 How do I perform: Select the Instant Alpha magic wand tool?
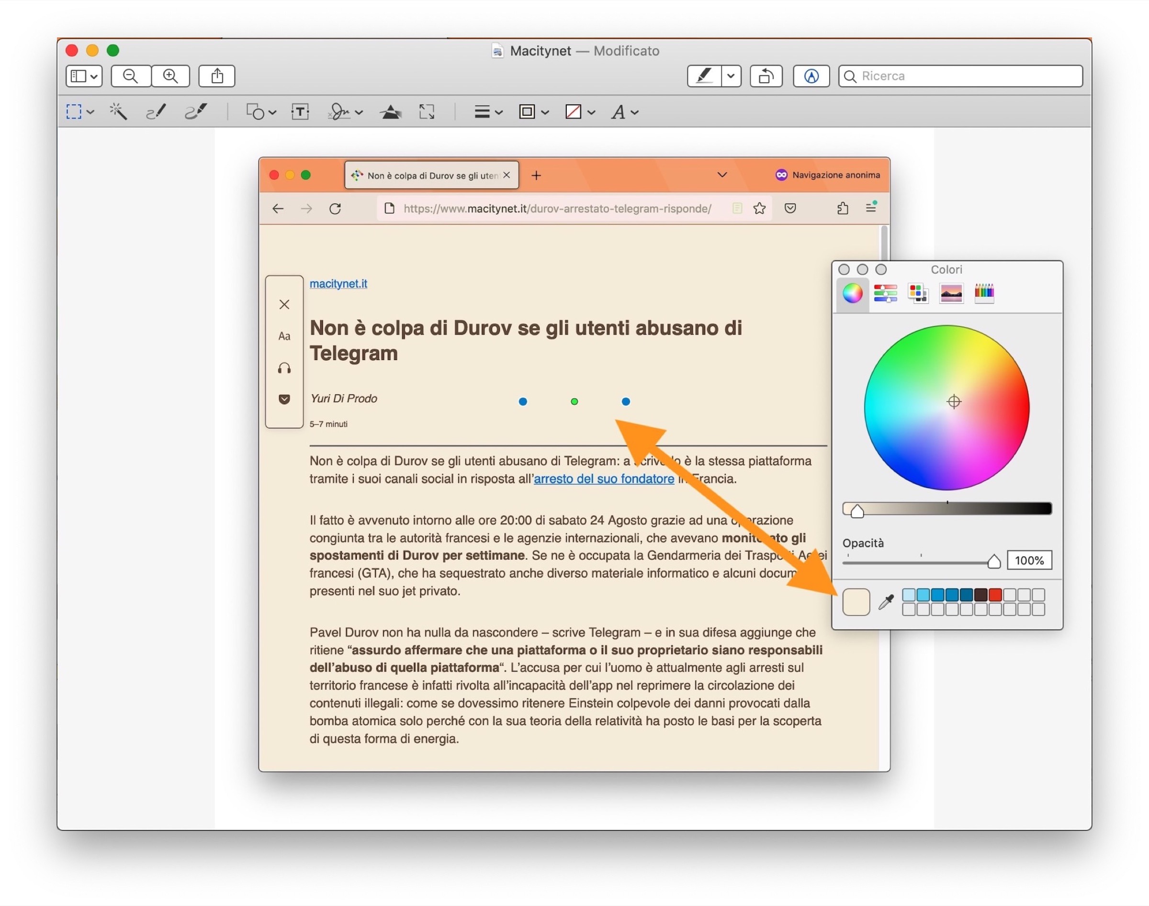coord(118,112)
